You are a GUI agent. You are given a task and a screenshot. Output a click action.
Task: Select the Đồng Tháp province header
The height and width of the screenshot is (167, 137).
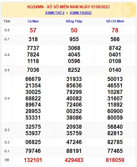(x=74, y=21)
